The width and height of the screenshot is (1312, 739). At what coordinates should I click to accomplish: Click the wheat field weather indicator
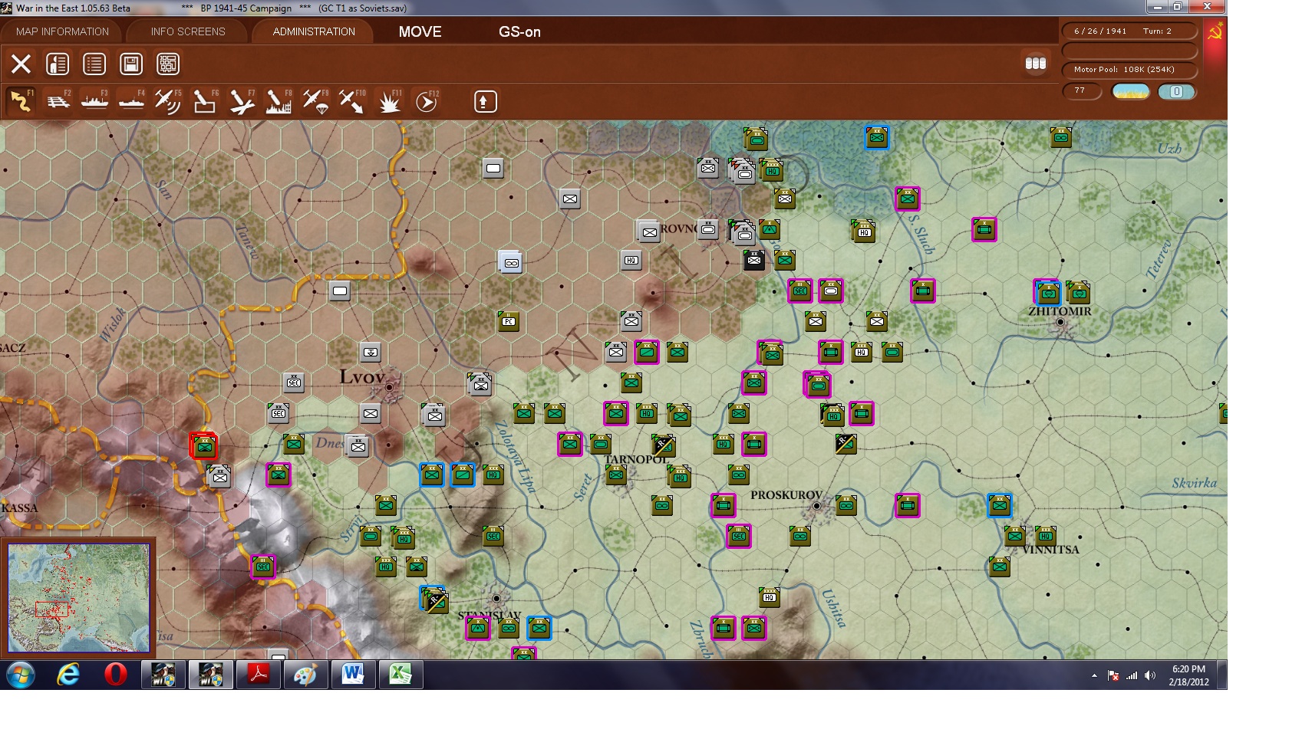tap(1131, 92)
